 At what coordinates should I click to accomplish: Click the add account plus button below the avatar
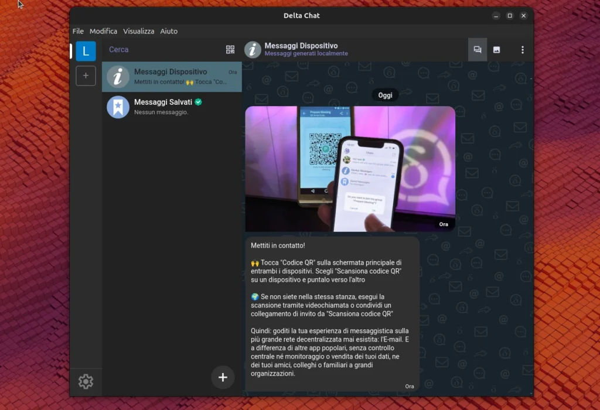tap(86, 76)
